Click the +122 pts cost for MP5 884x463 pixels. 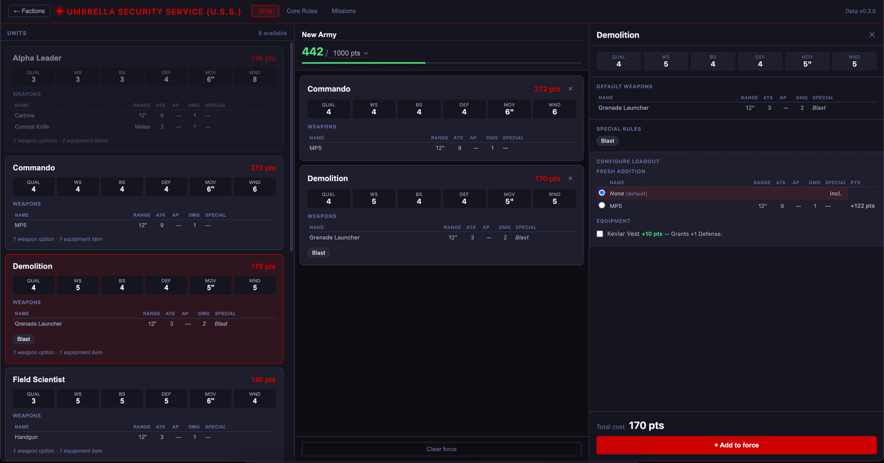[x=862, y=206]
